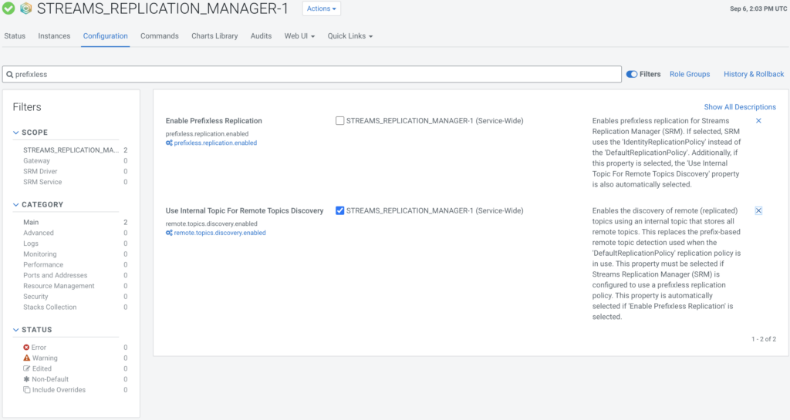790x420 pixels.
Task: Open the Charts Library tab
Action: pyautogui.click(x=214, y=36)
